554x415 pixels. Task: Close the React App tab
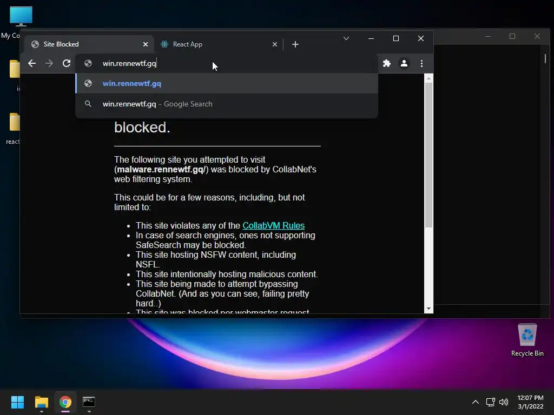tap(275, 44)
